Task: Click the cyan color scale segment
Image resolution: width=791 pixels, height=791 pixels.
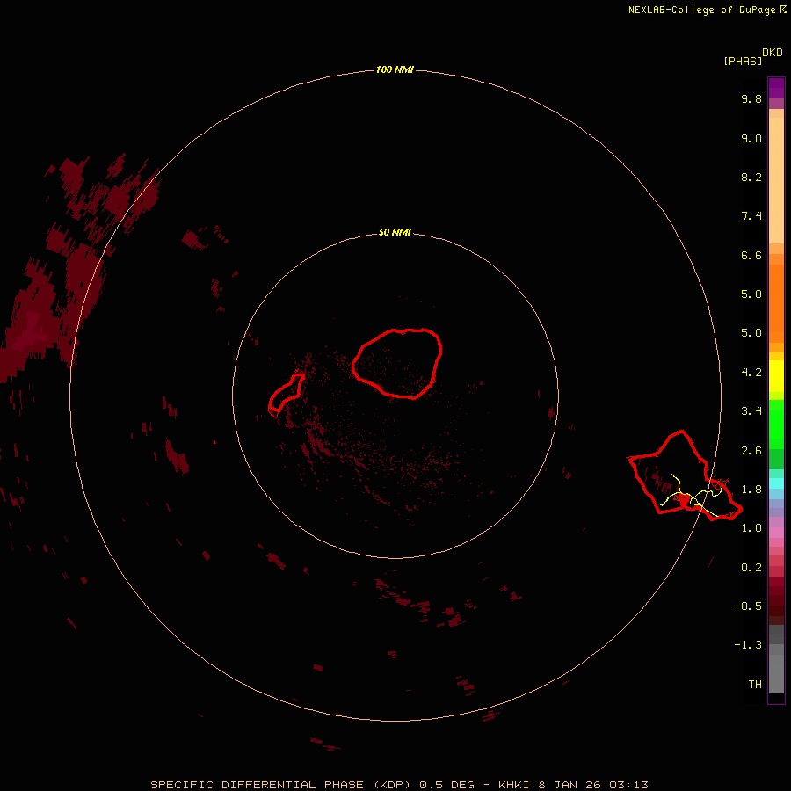Action: 776,483
